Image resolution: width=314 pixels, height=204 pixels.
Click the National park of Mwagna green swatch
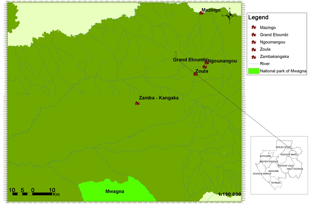pyautogui.click(x=254, y=71)
